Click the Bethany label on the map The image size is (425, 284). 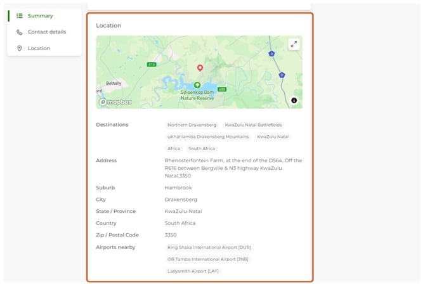click(114, 83)
